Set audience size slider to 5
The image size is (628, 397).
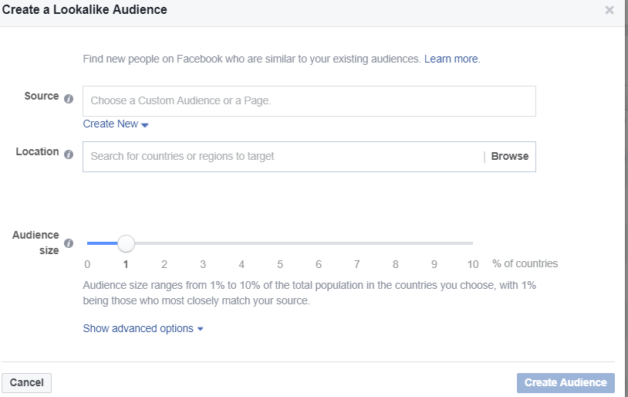280,243
